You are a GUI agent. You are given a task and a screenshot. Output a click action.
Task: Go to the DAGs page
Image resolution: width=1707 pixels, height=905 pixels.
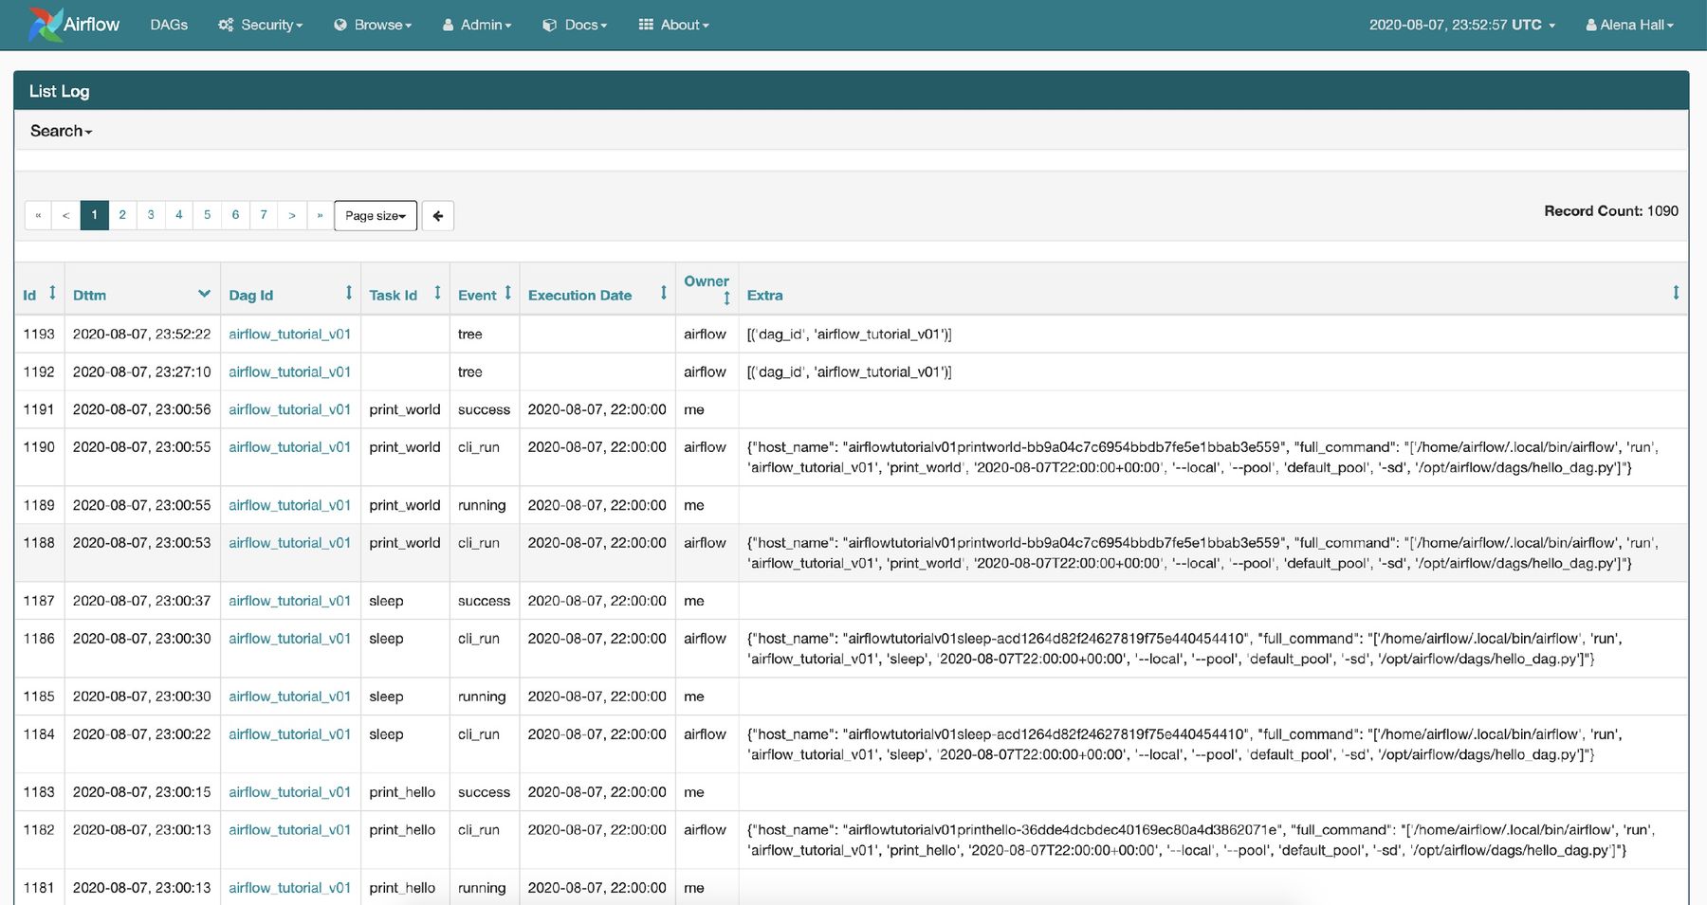[x=169, y=26]
